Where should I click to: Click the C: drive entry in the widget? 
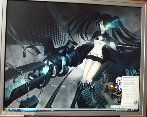point(126,94)
